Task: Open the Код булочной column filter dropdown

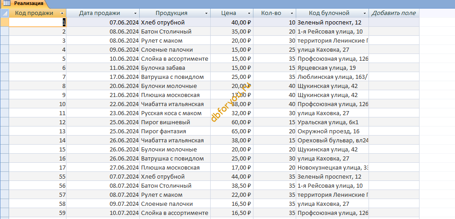Action: coord(365,13)
